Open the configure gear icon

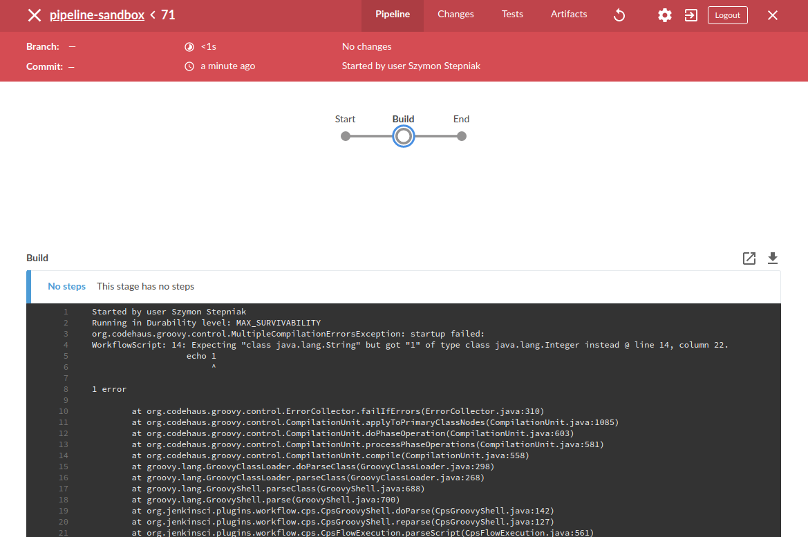[665, 15]
